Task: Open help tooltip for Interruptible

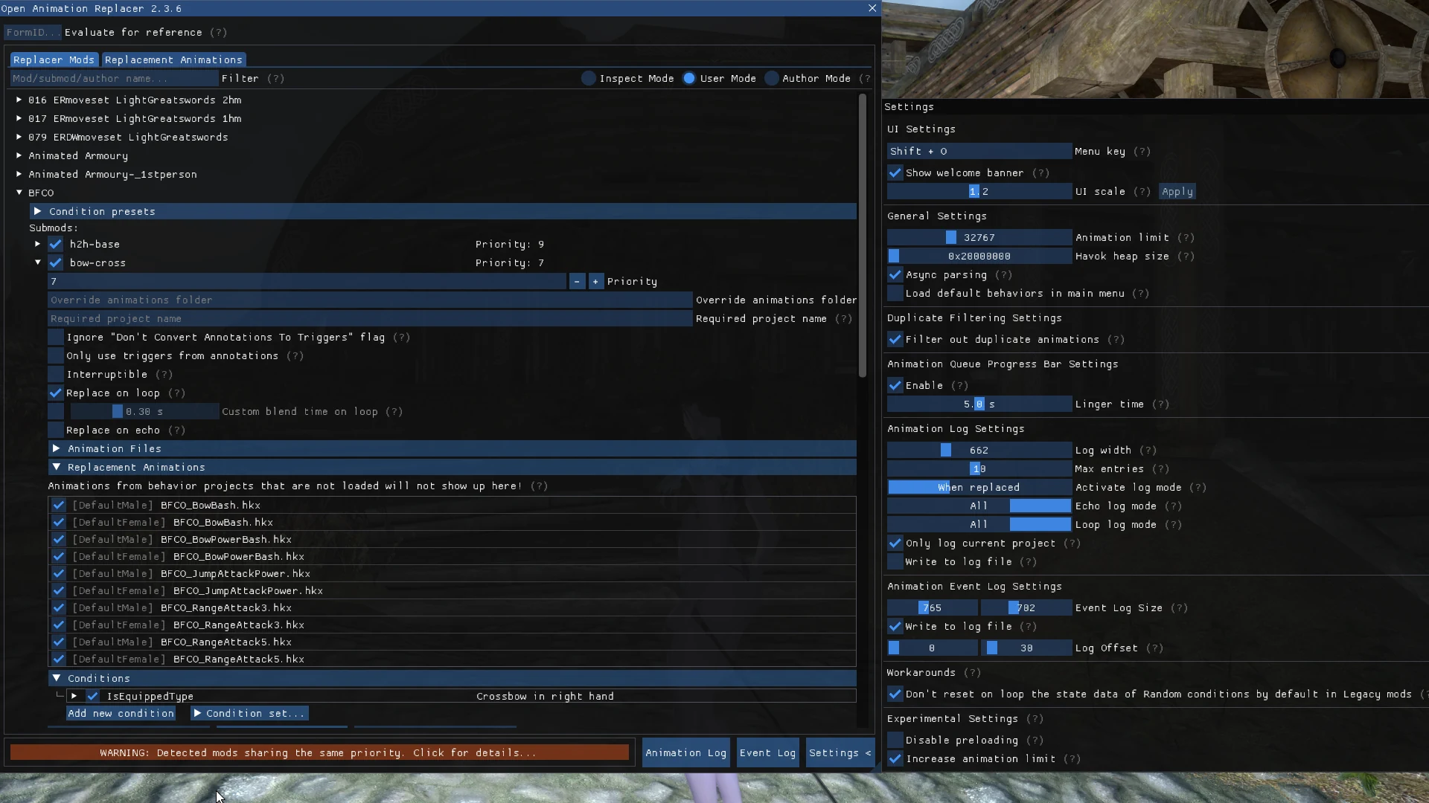Action: (x=164, y=375)
